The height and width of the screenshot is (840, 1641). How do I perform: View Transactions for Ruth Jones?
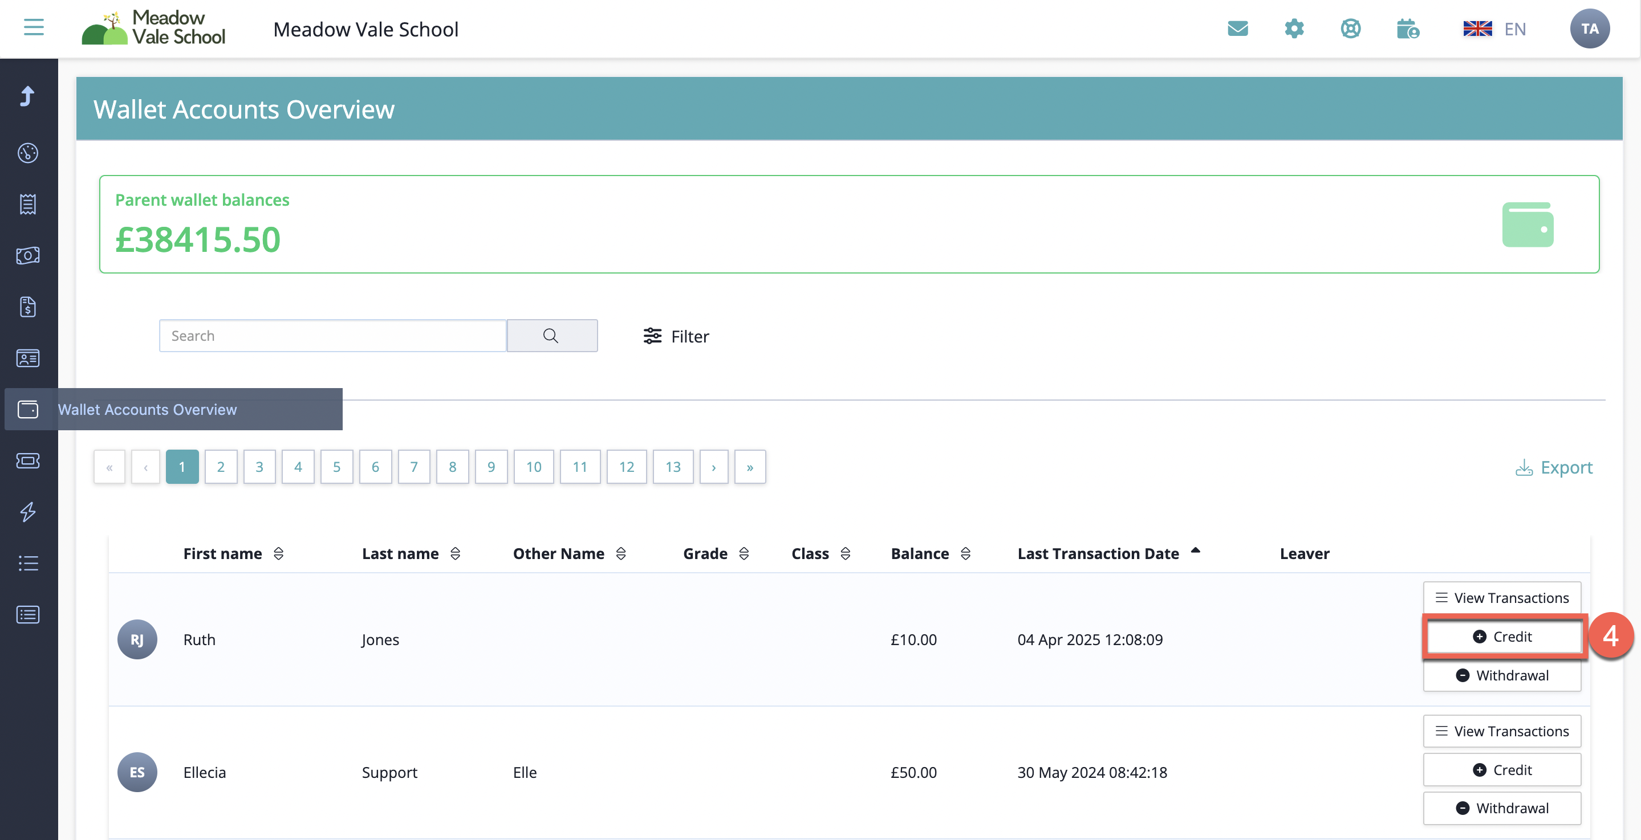(1502, 598)
